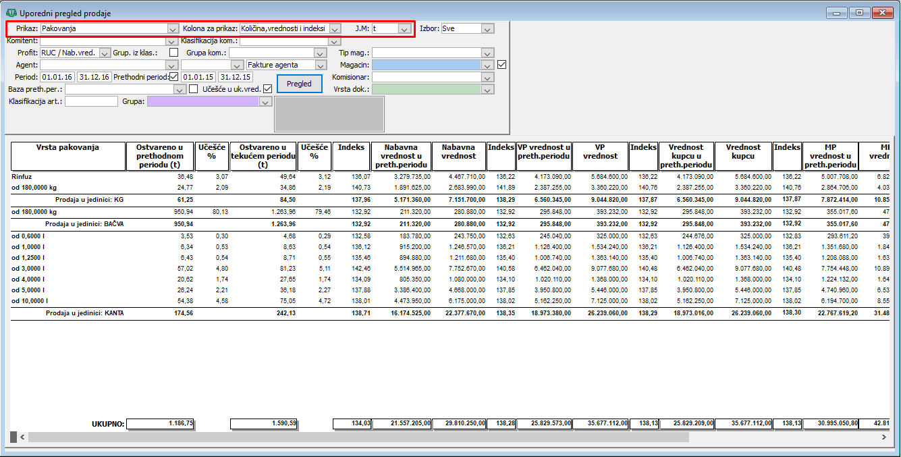
Task: Open the J.M. unit dropdown
Action: tap(404, 29)
